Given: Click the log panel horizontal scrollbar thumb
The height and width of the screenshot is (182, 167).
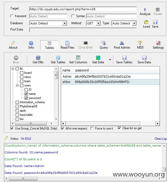Looking at the screenshot, I should coord(23,179).
